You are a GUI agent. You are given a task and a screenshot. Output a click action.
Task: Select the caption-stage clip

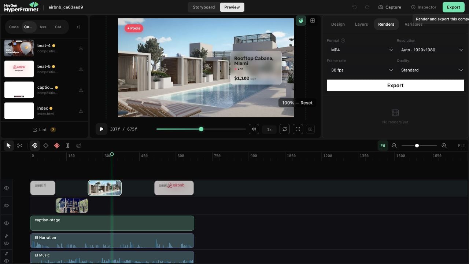(112, 223)
